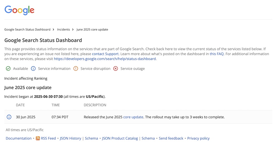Click the red Service outage icon

coord(116,69)
